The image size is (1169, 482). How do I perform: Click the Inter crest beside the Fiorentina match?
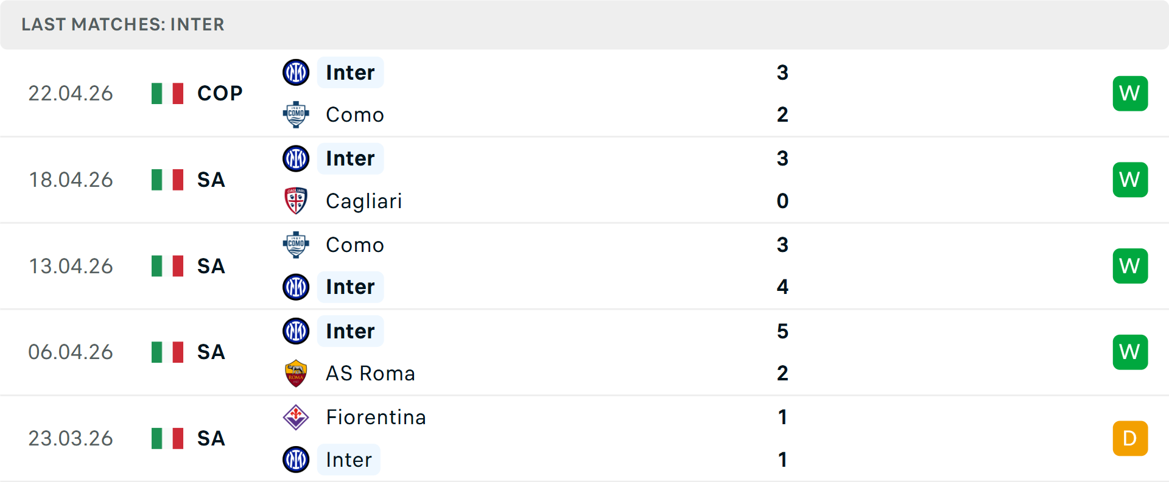click(296, 460)
